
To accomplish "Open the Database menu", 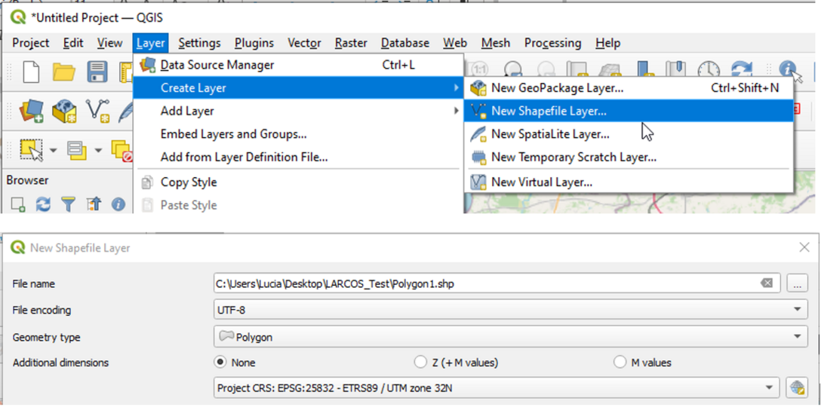I will 405,43.
